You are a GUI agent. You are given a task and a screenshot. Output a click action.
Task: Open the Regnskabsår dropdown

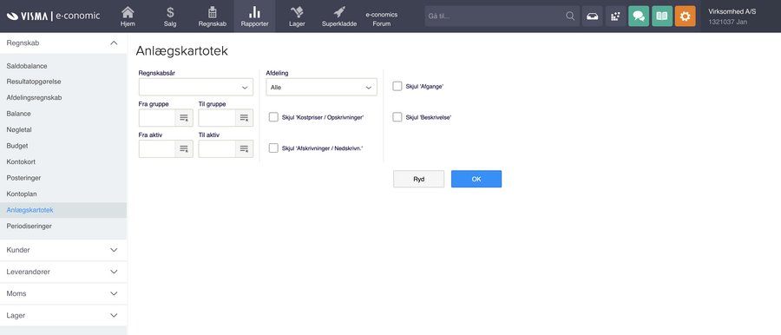pos(196,88)
